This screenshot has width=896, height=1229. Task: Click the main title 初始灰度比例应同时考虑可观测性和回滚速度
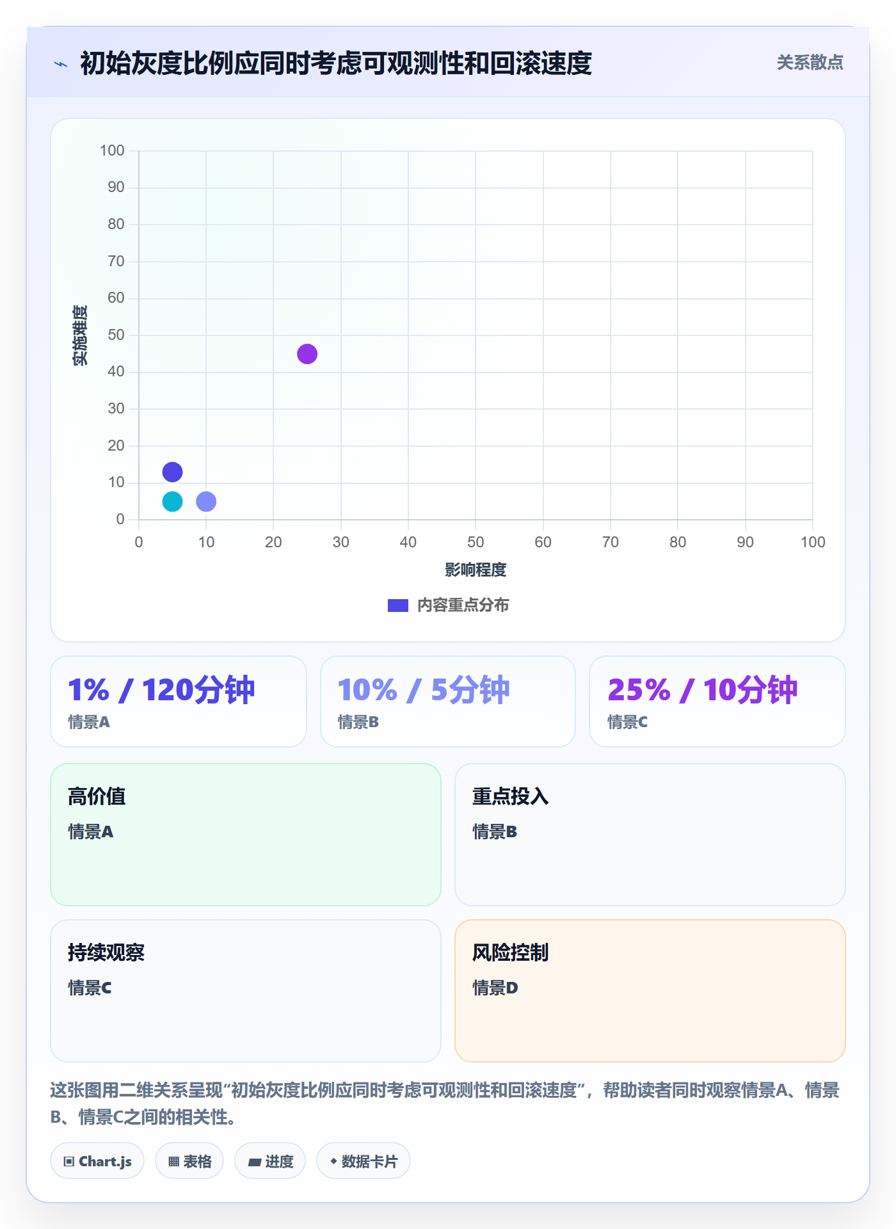point(336,63)
